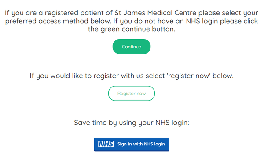264x163 pixels.
Task: Click the 'Save time by using your NHS login:' heading
Action: click(132, 123)
